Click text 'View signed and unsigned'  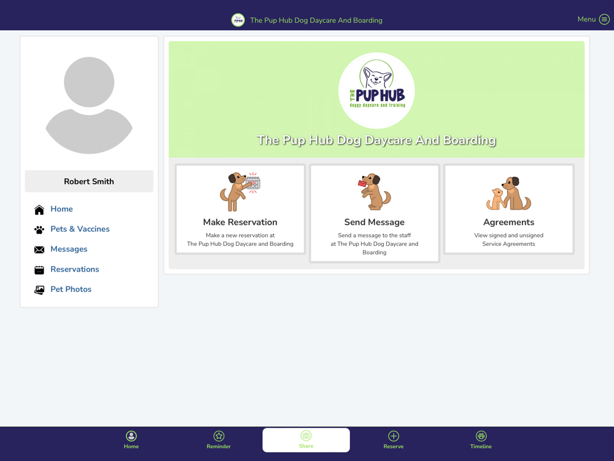508,235
